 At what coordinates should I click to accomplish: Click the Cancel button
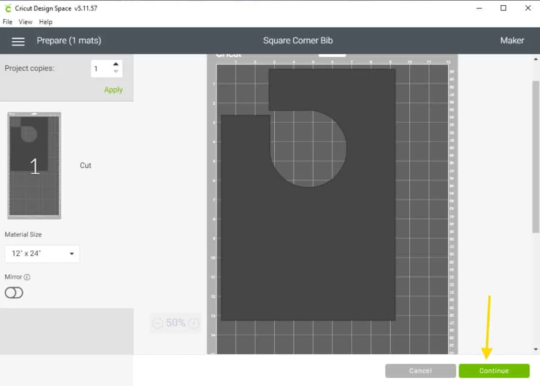421,371
